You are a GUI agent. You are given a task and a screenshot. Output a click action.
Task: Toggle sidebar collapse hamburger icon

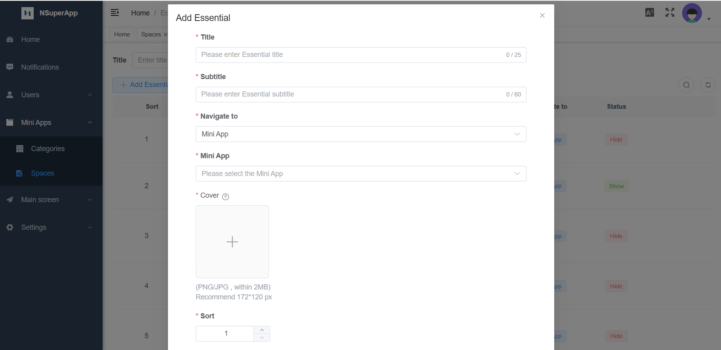pyautogui.click(x=115, y=13)
